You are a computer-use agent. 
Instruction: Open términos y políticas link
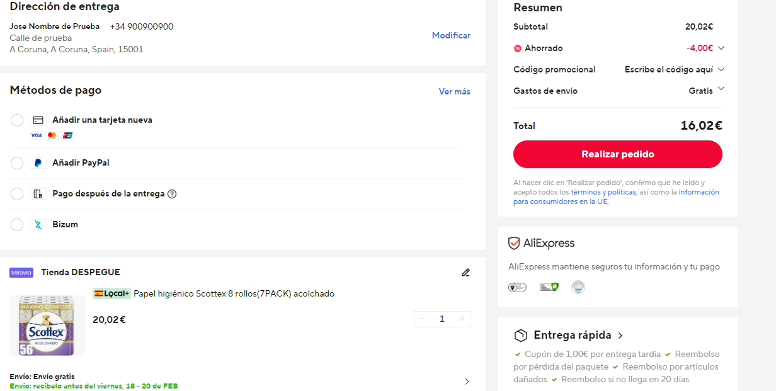(x=603, y=192)
